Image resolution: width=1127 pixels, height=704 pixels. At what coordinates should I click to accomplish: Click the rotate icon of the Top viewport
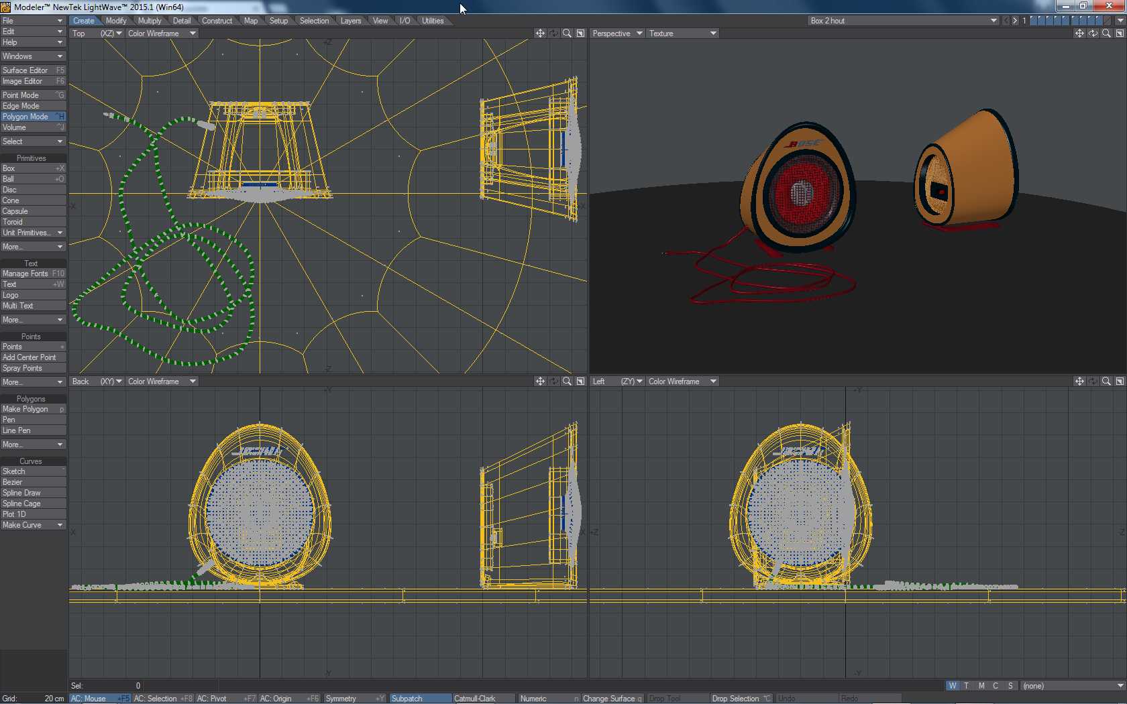pyautogui.click(x=554, y=34)
